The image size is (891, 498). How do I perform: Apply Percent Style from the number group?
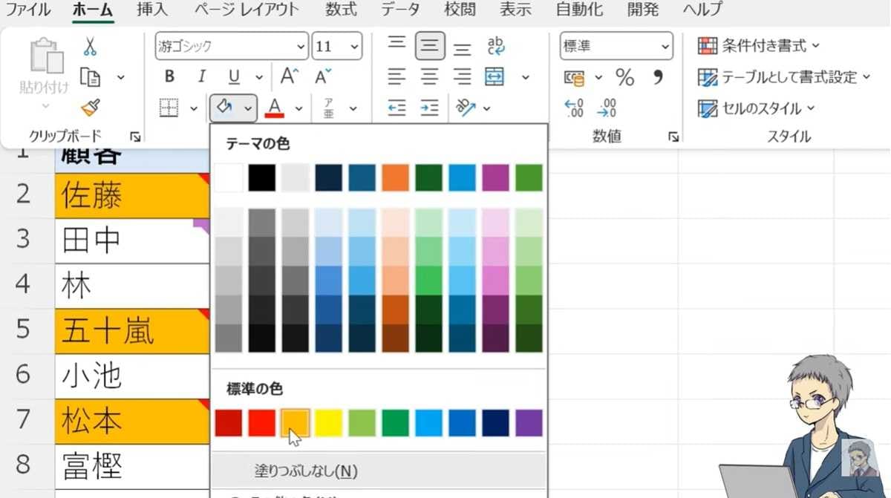[x=624, y=76]
